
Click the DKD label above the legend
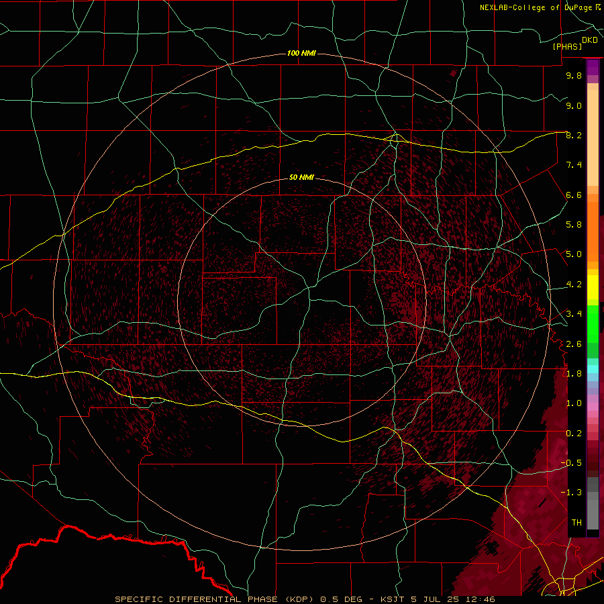589,40
